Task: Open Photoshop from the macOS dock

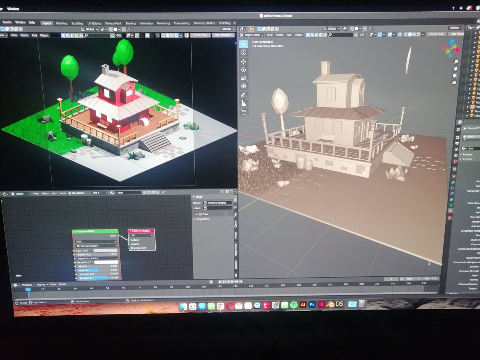Action: point(312,304)
